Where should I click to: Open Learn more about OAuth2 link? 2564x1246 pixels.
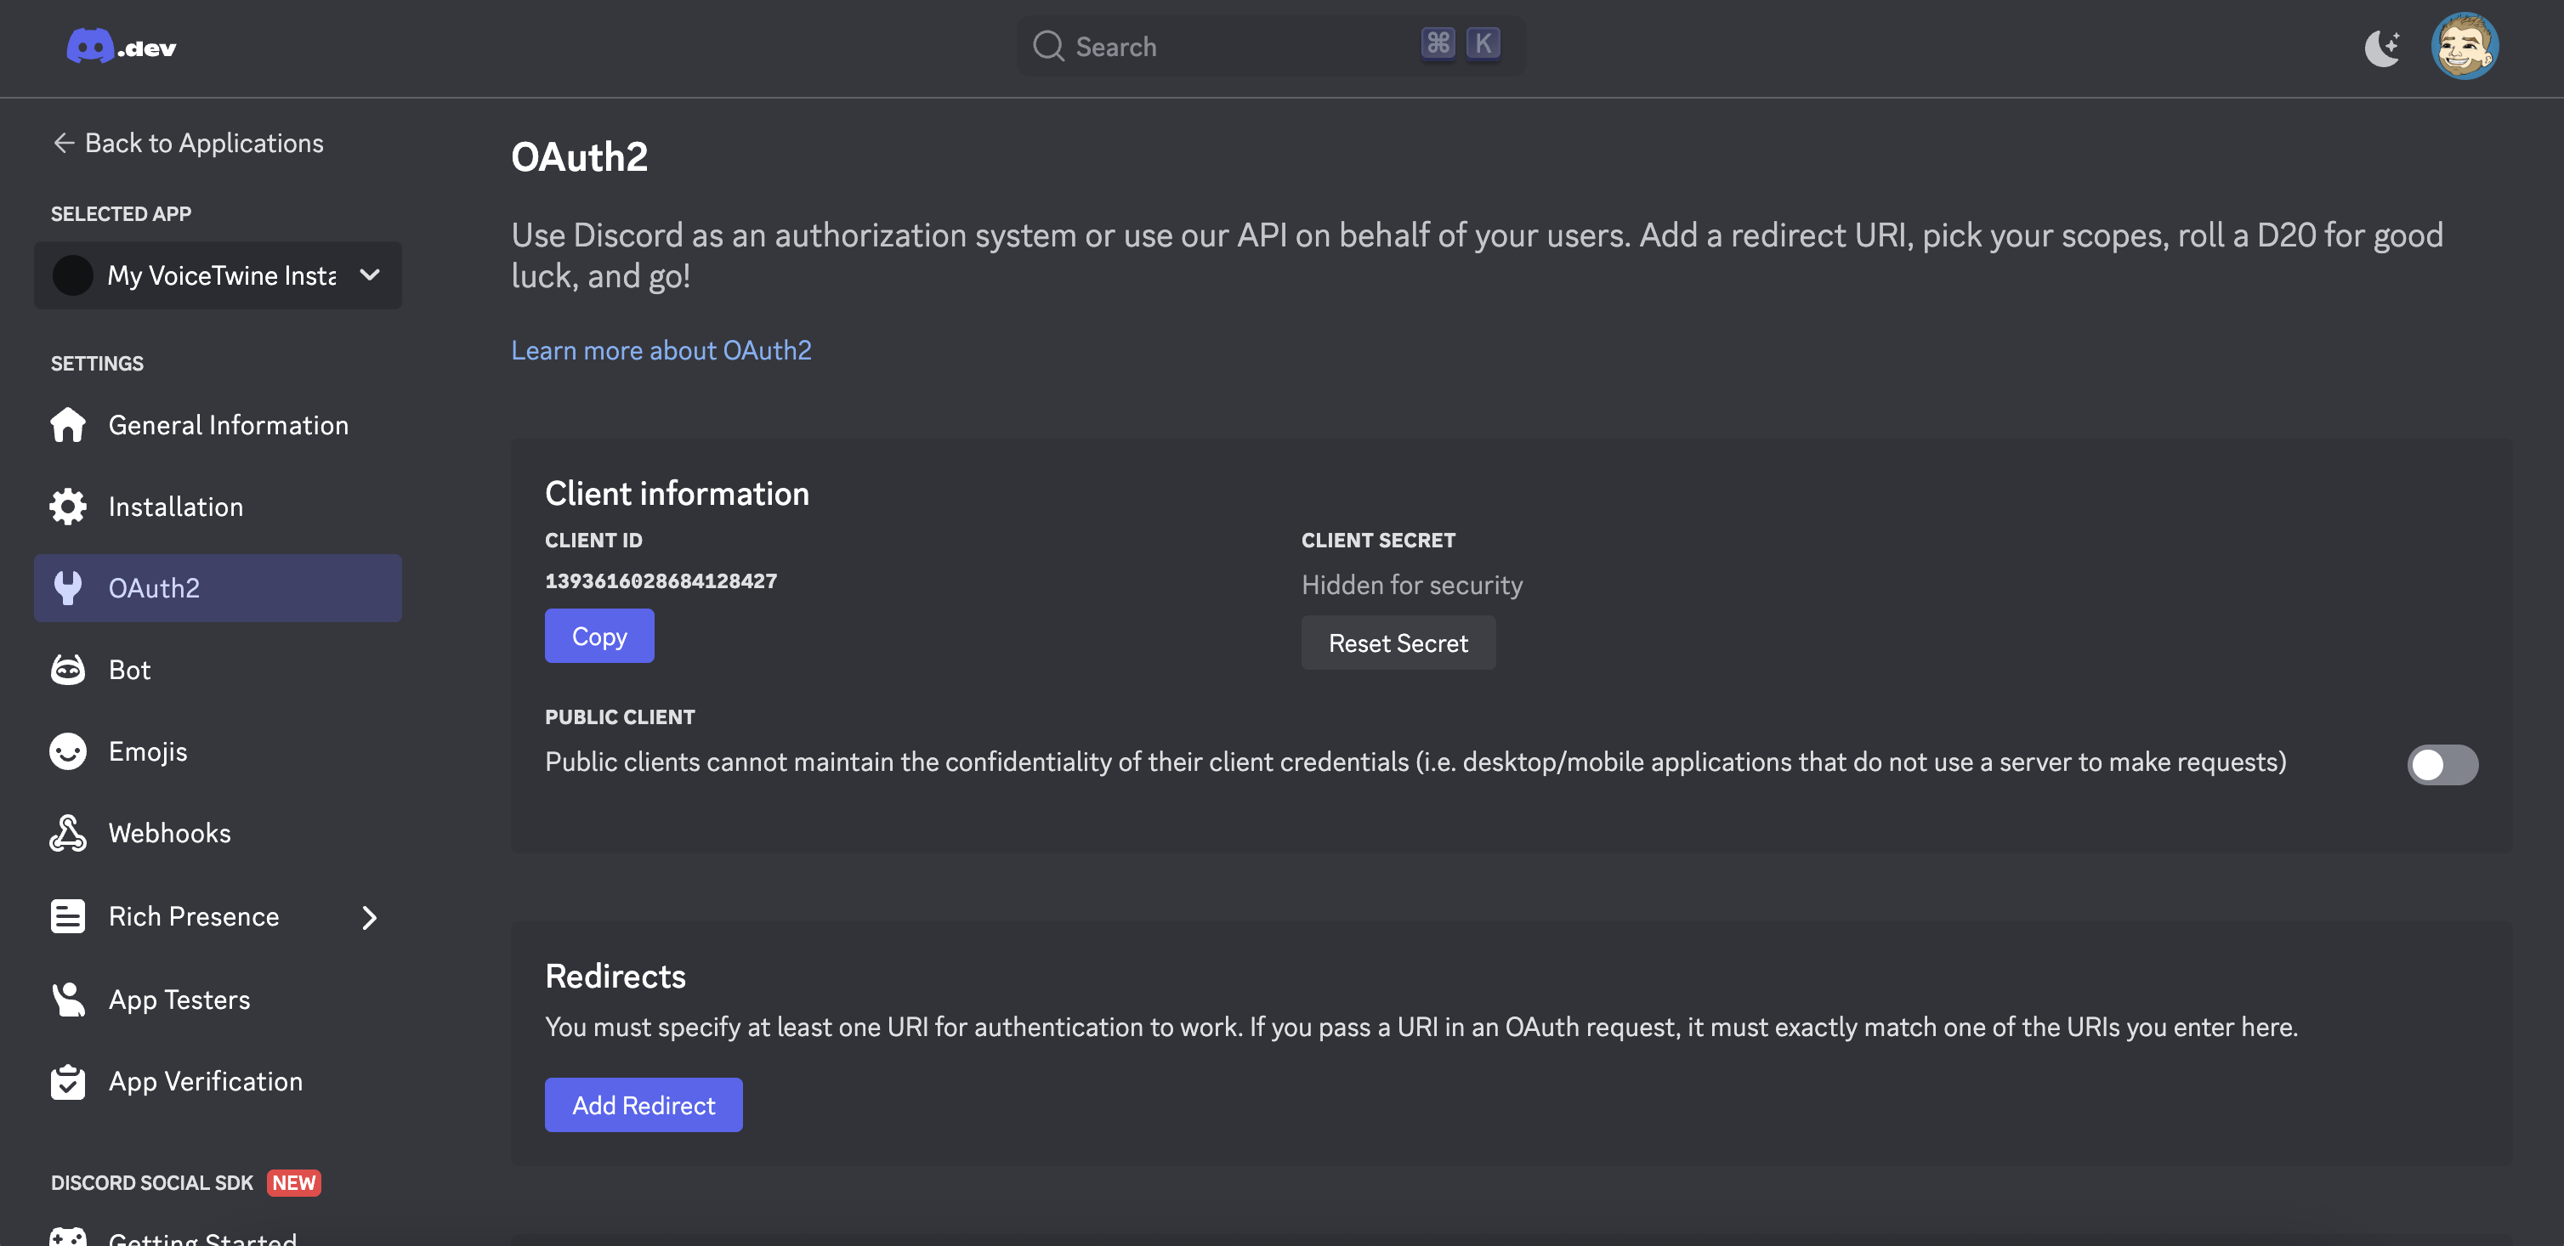tap(661, 350)
